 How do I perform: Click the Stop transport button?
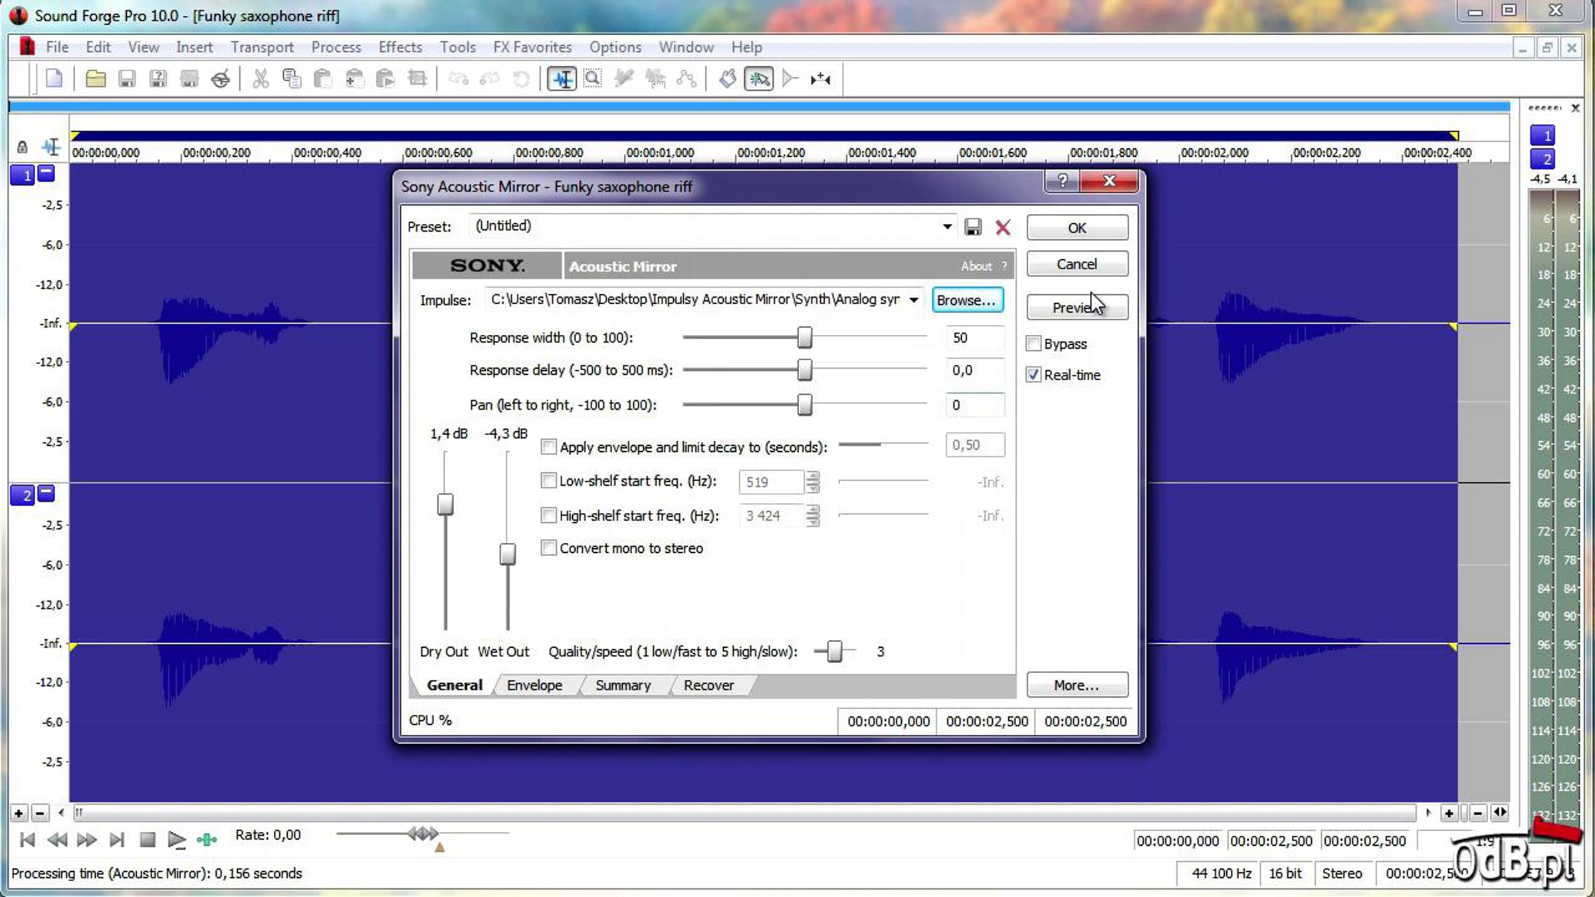(x=148, y=840)
